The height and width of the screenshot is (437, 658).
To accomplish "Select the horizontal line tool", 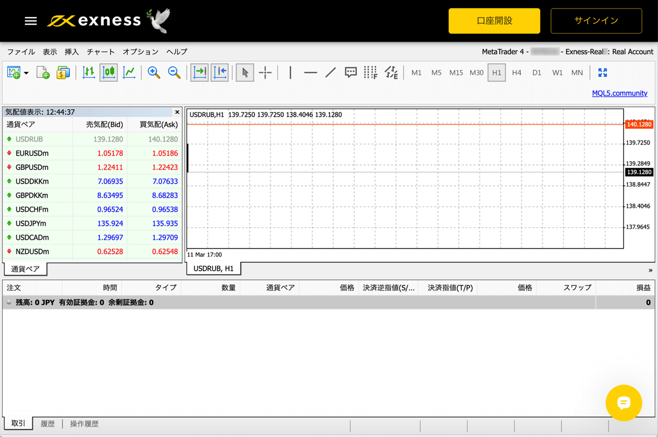I will pos(310,72).
